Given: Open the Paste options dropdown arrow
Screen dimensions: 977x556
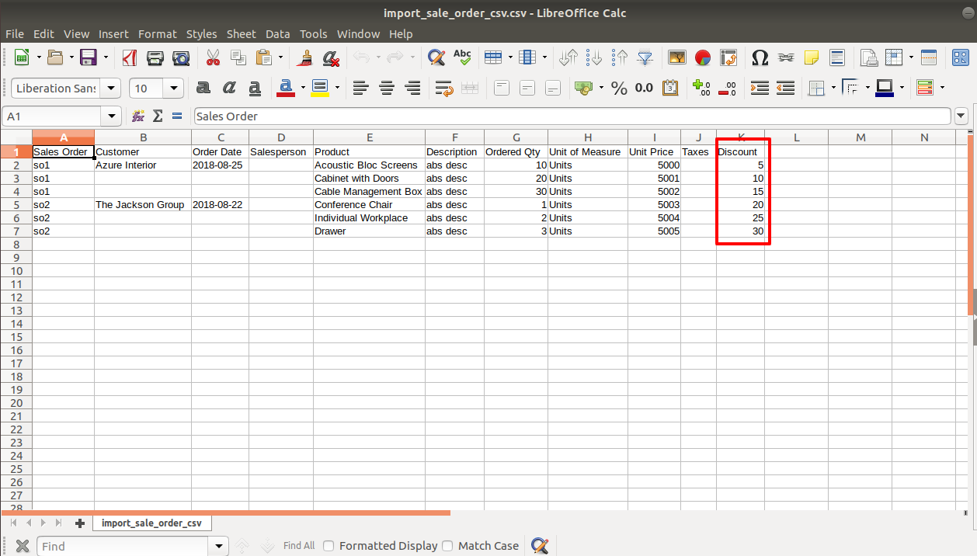Looking at the screenshot, I should pyautogui.click(x=280, y=57).
